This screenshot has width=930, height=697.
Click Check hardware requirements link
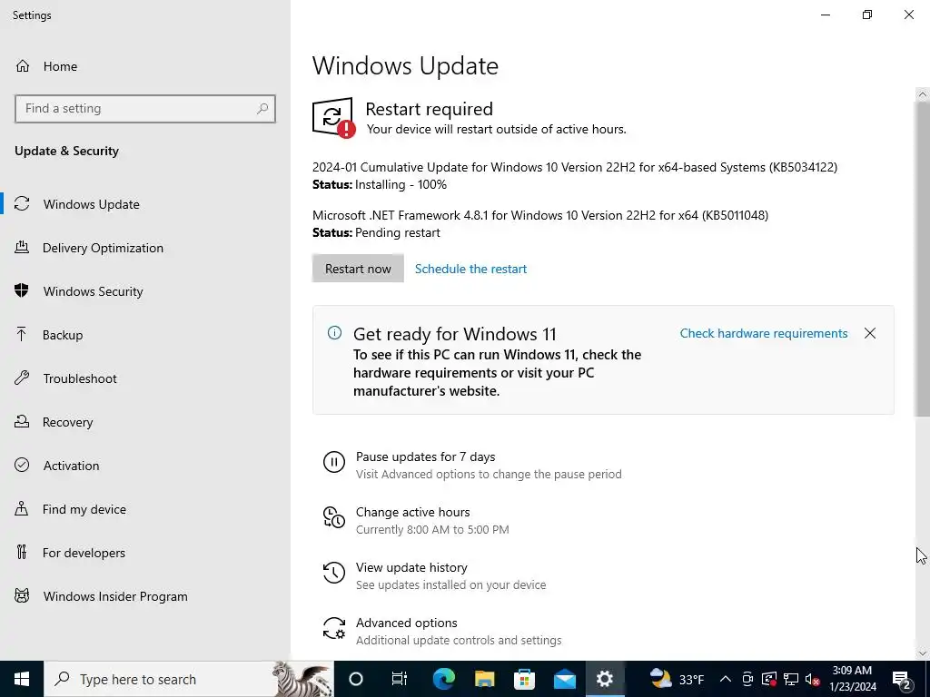[x=763, y=333]
